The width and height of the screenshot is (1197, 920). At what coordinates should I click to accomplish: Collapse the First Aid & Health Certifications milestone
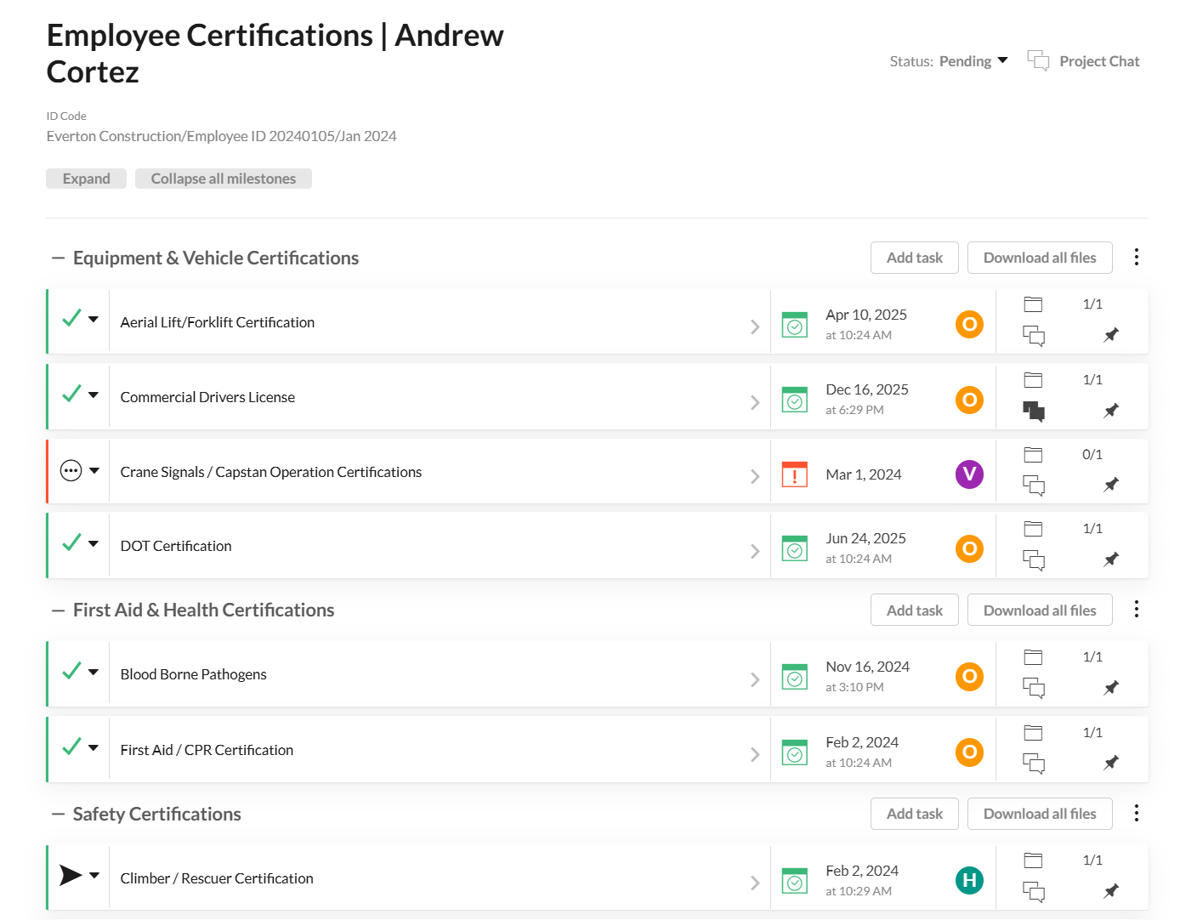tap(57, 609)
